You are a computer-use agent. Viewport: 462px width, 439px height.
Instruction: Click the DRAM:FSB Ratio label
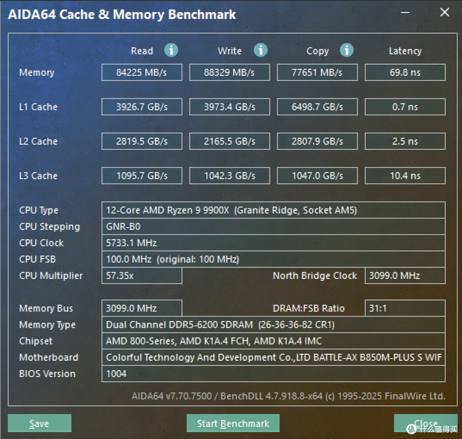click(309, 308)
